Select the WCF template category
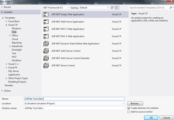The width and height of the screenshot is (174, 120). click(x=14, y=57)
